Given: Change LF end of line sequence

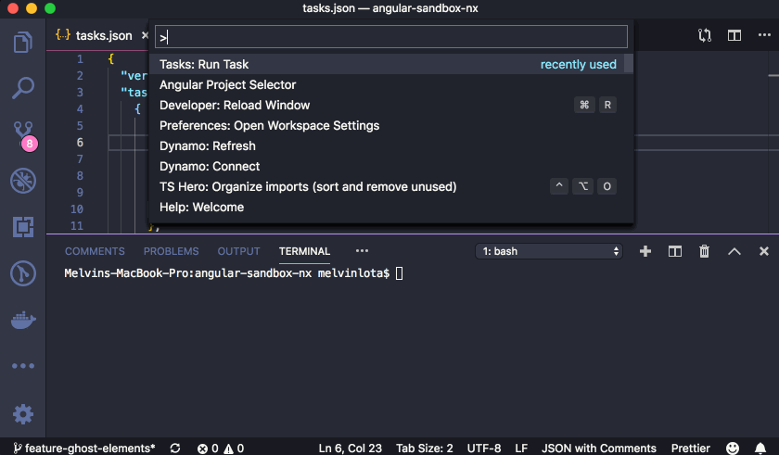Looking at the screenshot, I should point(521,449).
